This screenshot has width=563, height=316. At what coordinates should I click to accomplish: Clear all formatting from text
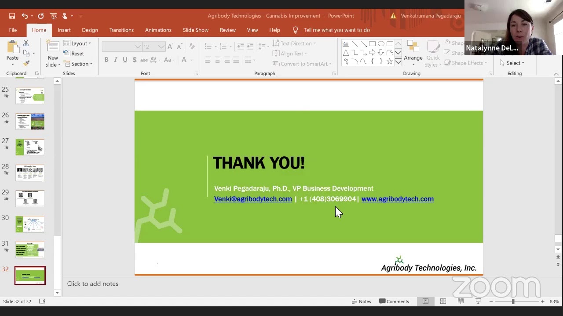[192, 47]
